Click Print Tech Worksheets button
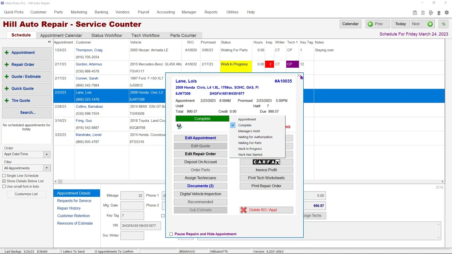The image size is (452, 254). (x=266, y=178)
